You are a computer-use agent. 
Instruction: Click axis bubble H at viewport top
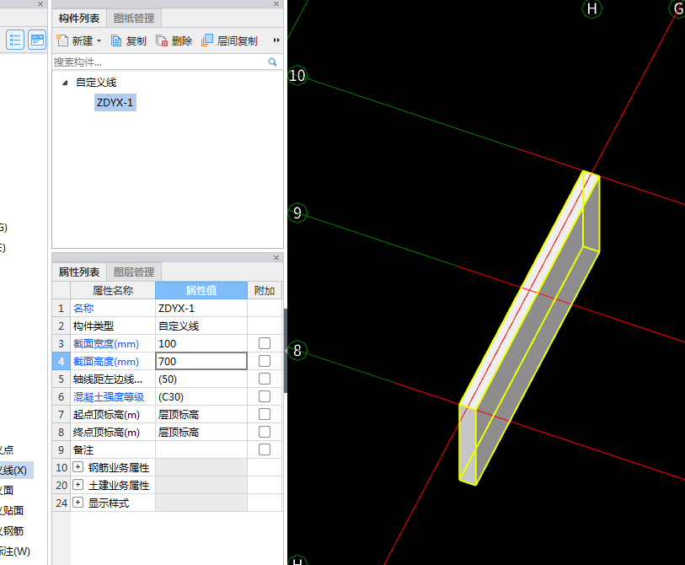click(592, 8)
